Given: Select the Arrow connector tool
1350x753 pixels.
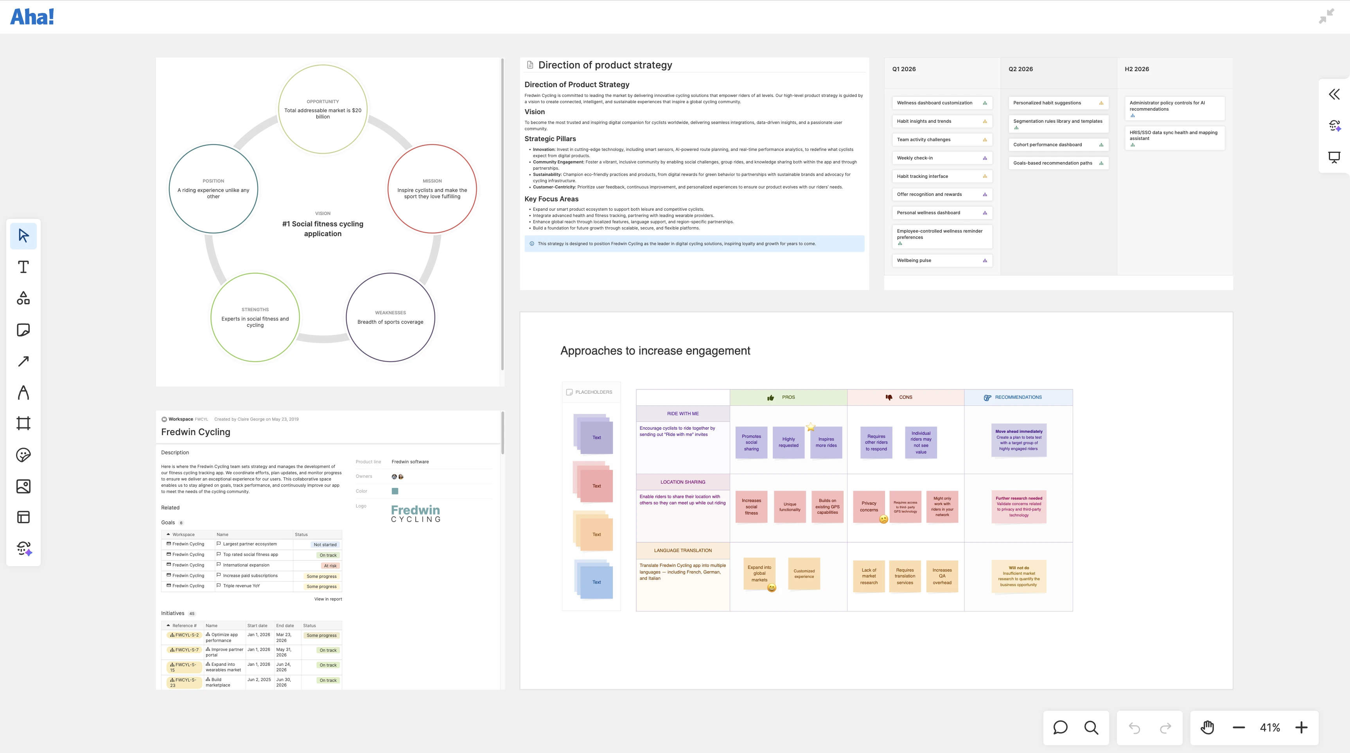Looking at the screenshot, I should [23, 361].
